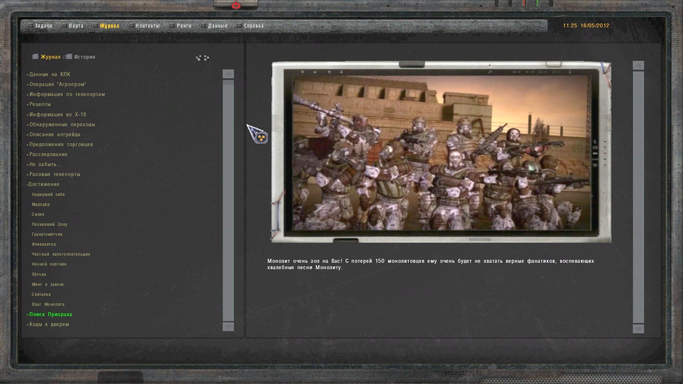683x384 pixels.
Task: Switch to История sub-tab
Action: [x=85, y=57]
